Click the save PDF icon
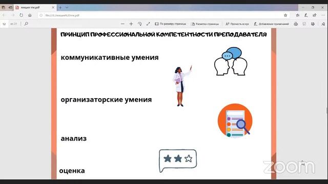The image size is (328, 184). pyautogui.click(x=304, y=24)
